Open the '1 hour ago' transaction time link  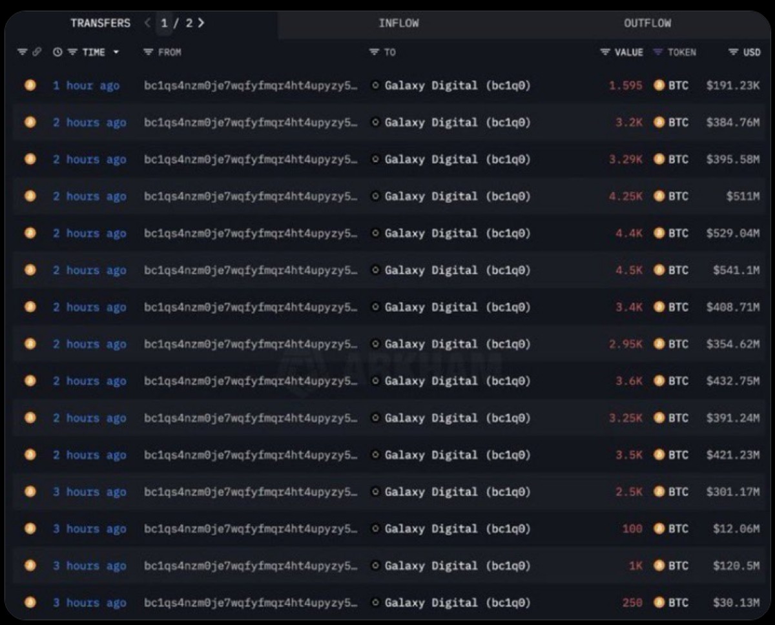pos(86,85)
